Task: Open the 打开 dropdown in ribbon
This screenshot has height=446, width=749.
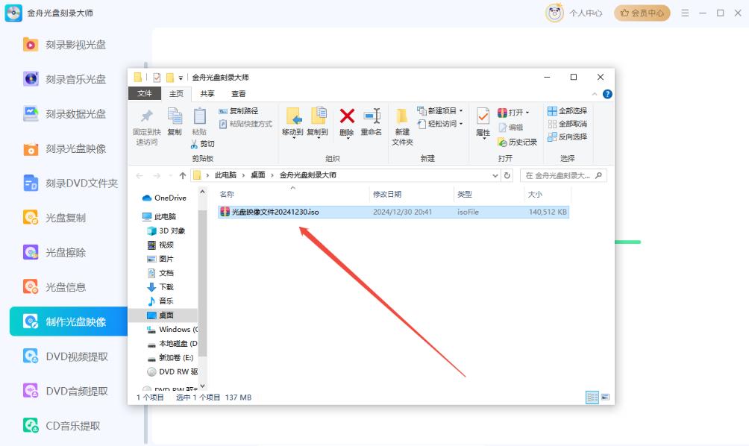Action: point(513,113)
